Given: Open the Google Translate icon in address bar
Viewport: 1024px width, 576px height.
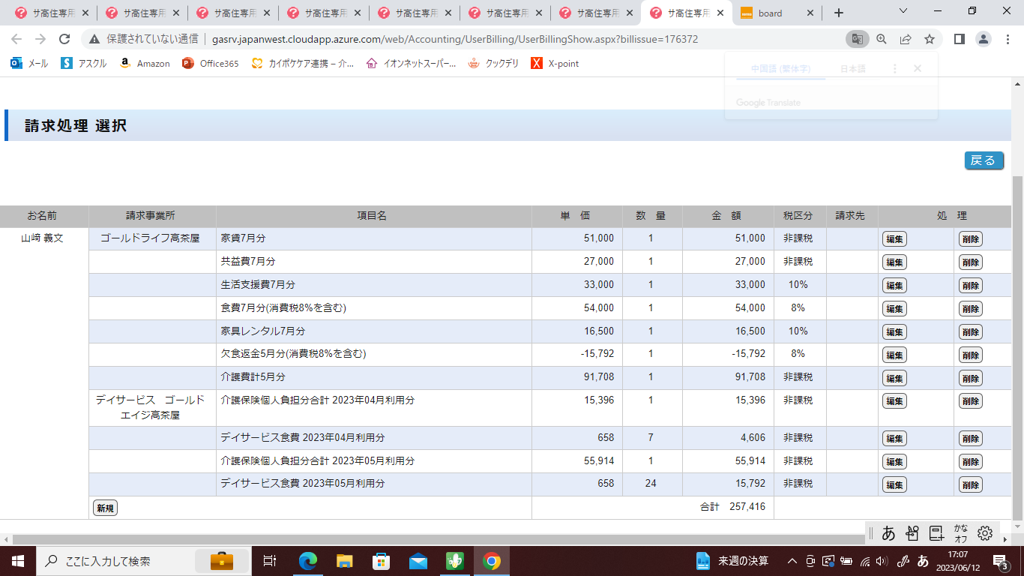Looking at the screenshot, I should click(857, 39).
